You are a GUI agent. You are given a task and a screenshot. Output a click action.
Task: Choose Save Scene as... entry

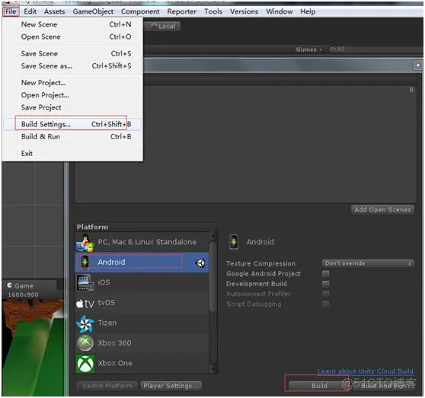(x=72, y=66)
